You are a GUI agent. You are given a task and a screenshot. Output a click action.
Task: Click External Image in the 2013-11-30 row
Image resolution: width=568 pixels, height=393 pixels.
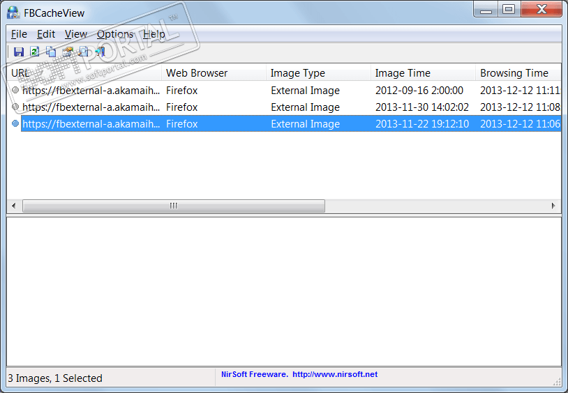tap(305, 107)
